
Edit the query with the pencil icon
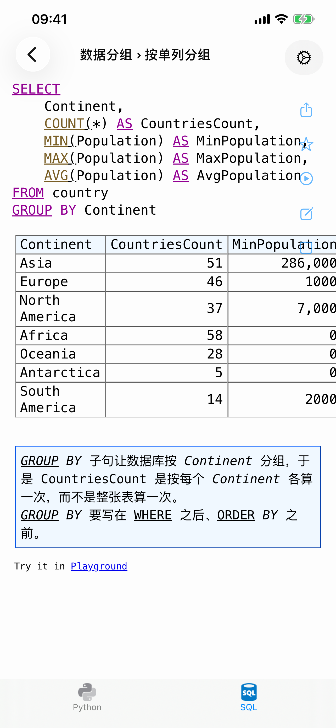306,214
